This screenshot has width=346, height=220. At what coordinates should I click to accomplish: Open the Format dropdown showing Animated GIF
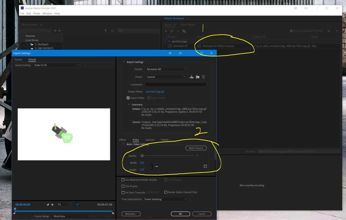166,69
